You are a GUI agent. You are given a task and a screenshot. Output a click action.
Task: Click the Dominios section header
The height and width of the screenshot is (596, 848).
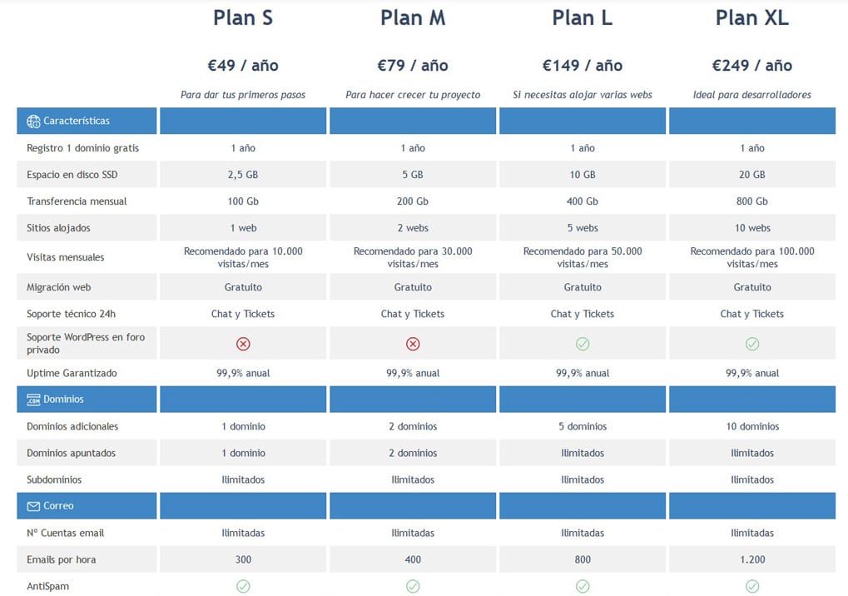pos(87,400)
